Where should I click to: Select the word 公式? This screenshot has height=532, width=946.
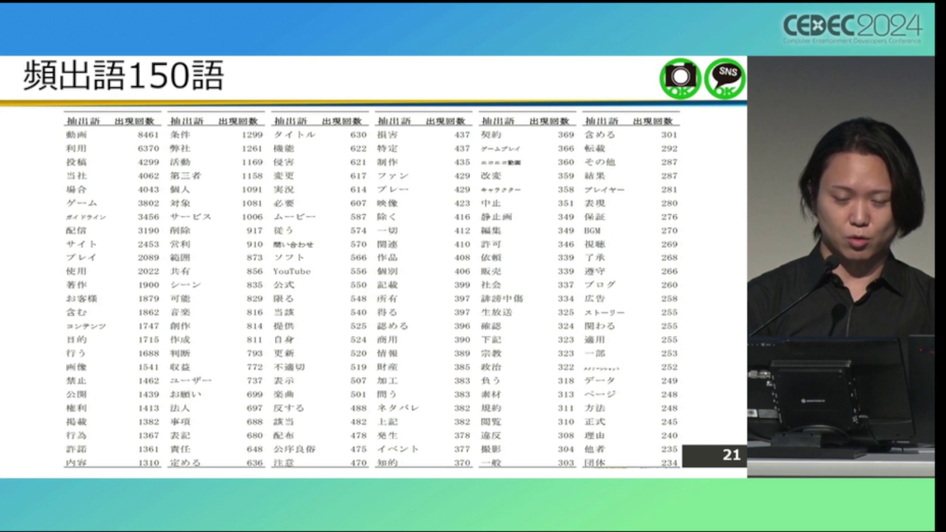tap(284, 285)
